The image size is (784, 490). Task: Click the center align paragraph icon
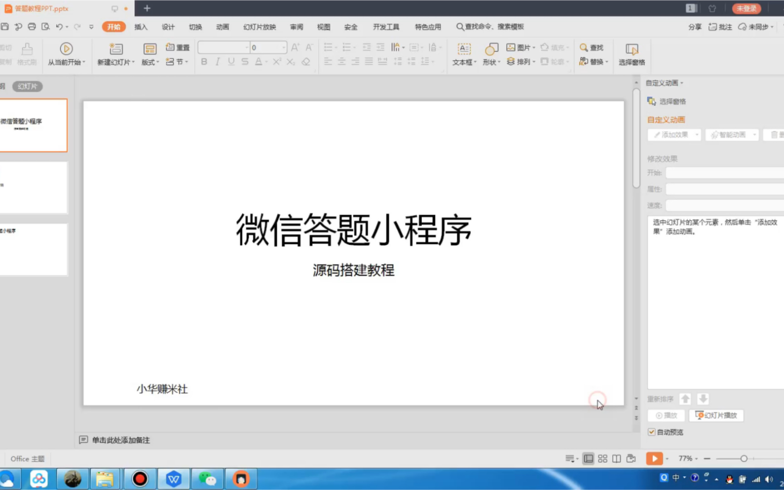point(342,61)
